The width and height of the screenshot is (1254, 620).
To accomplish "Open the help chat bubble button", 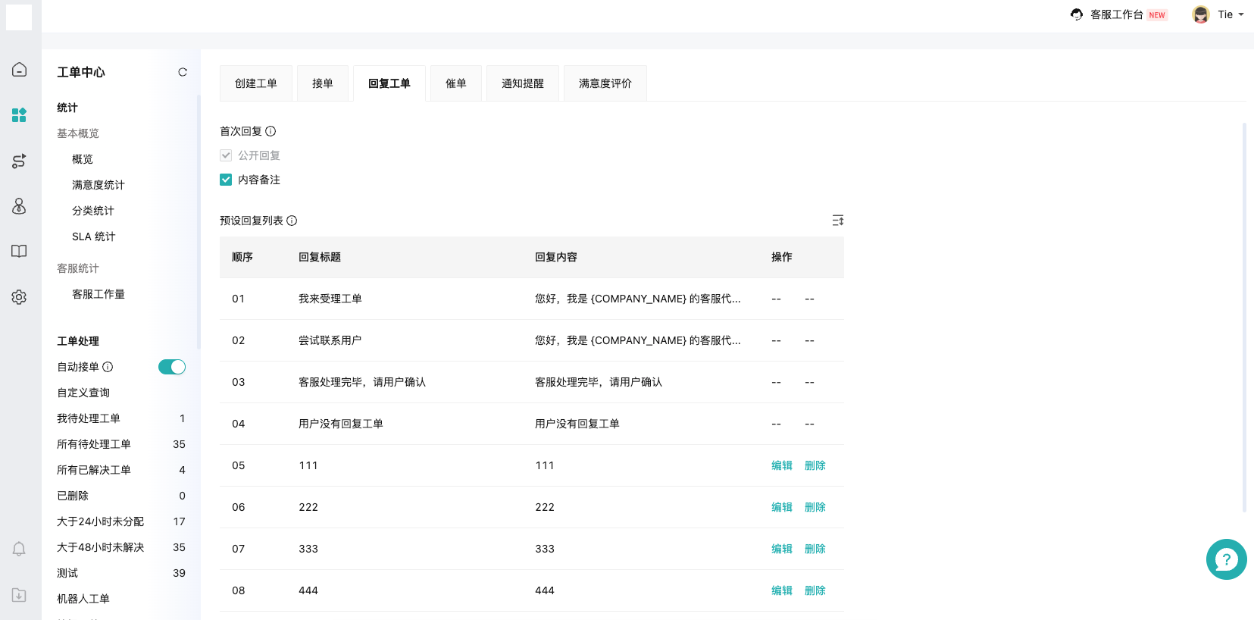I will [x=1226, y=559].
